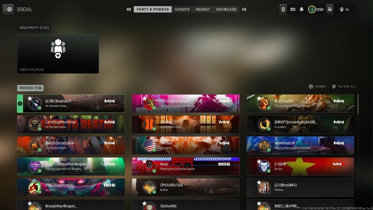Open the whitehaze20 name label
Viewport: 373px width, 210px height.
pyautogui.click(x=285, y=143)
